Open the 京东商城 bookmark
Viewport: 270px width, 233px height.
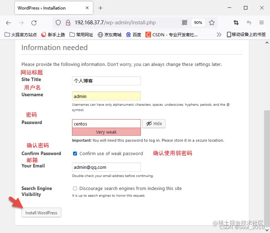[x=110, y=35]
